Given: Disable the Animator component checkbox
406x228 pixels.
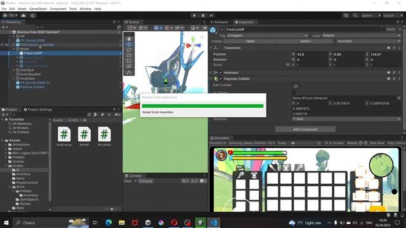Looking at the screenshot, I should 221,73.
